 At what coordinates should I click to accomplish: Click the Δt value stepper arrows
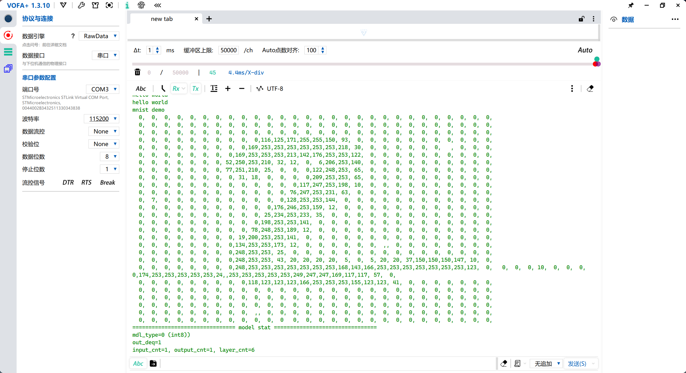157,50
